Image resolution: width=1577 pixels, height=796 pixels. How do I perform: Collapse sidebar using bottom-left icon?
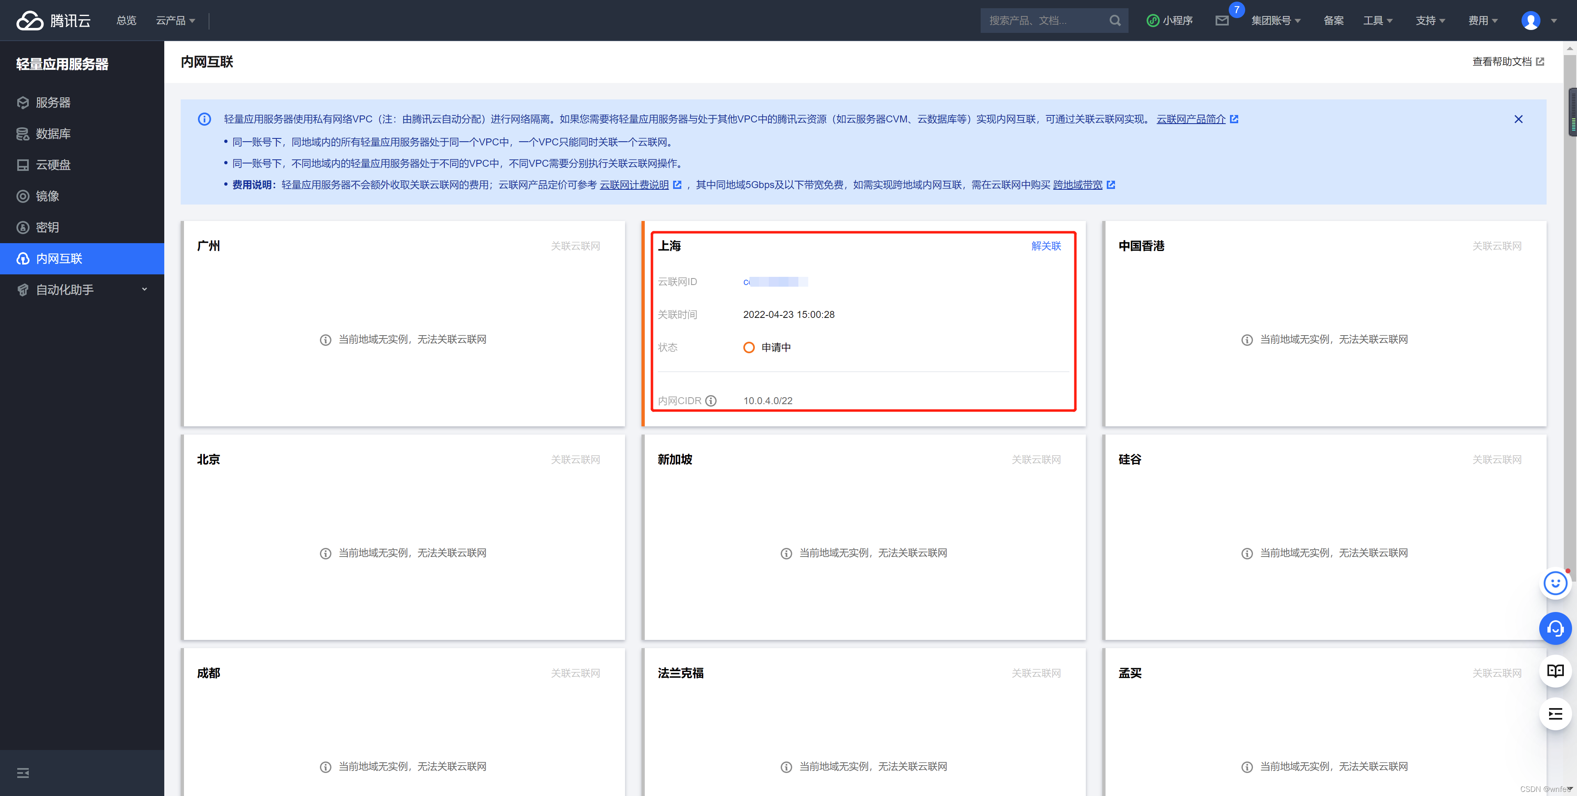[23, 773]
